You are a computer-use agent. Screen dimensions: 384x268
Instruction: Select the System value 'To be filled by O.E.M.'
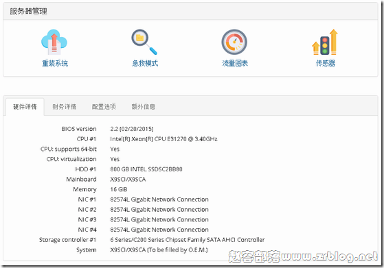pos(159,250)
